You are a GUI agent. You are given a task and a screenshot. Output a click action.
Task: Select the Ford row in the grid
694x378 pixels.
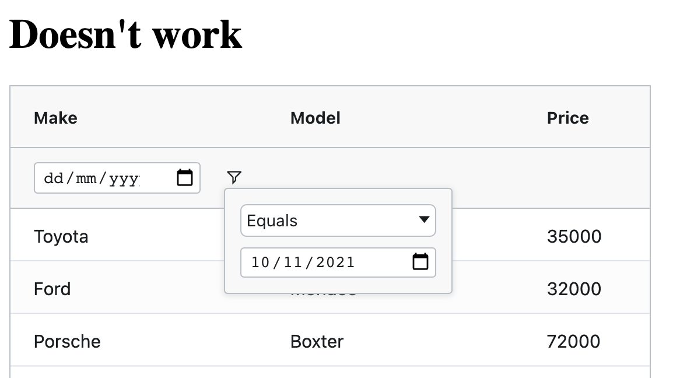coord(52,289)
